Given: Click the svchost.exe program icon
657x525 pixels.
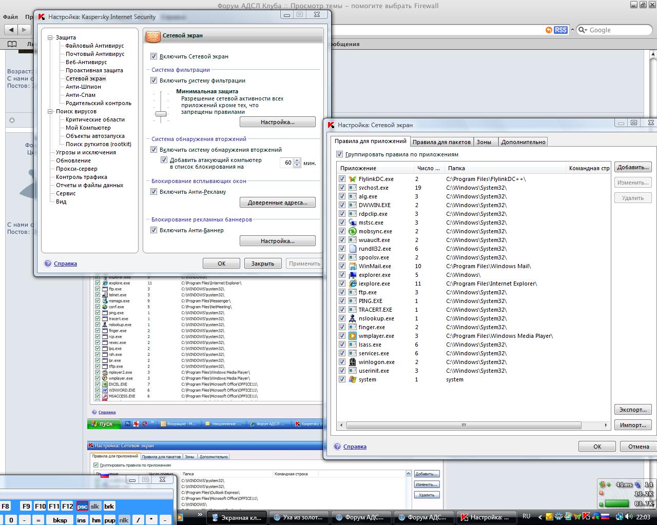Looking at the screenshot, I should pos(353,188).
